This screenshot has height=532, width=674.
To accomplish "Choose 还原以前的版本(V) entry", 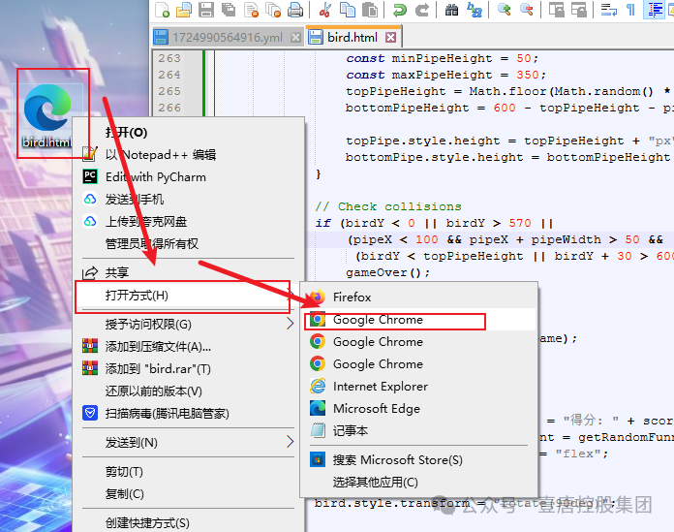I will point(188,391).
